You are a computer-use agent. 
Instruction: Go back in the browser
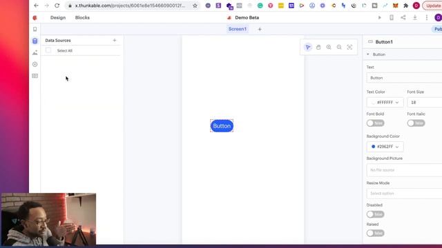coord(36,6)
